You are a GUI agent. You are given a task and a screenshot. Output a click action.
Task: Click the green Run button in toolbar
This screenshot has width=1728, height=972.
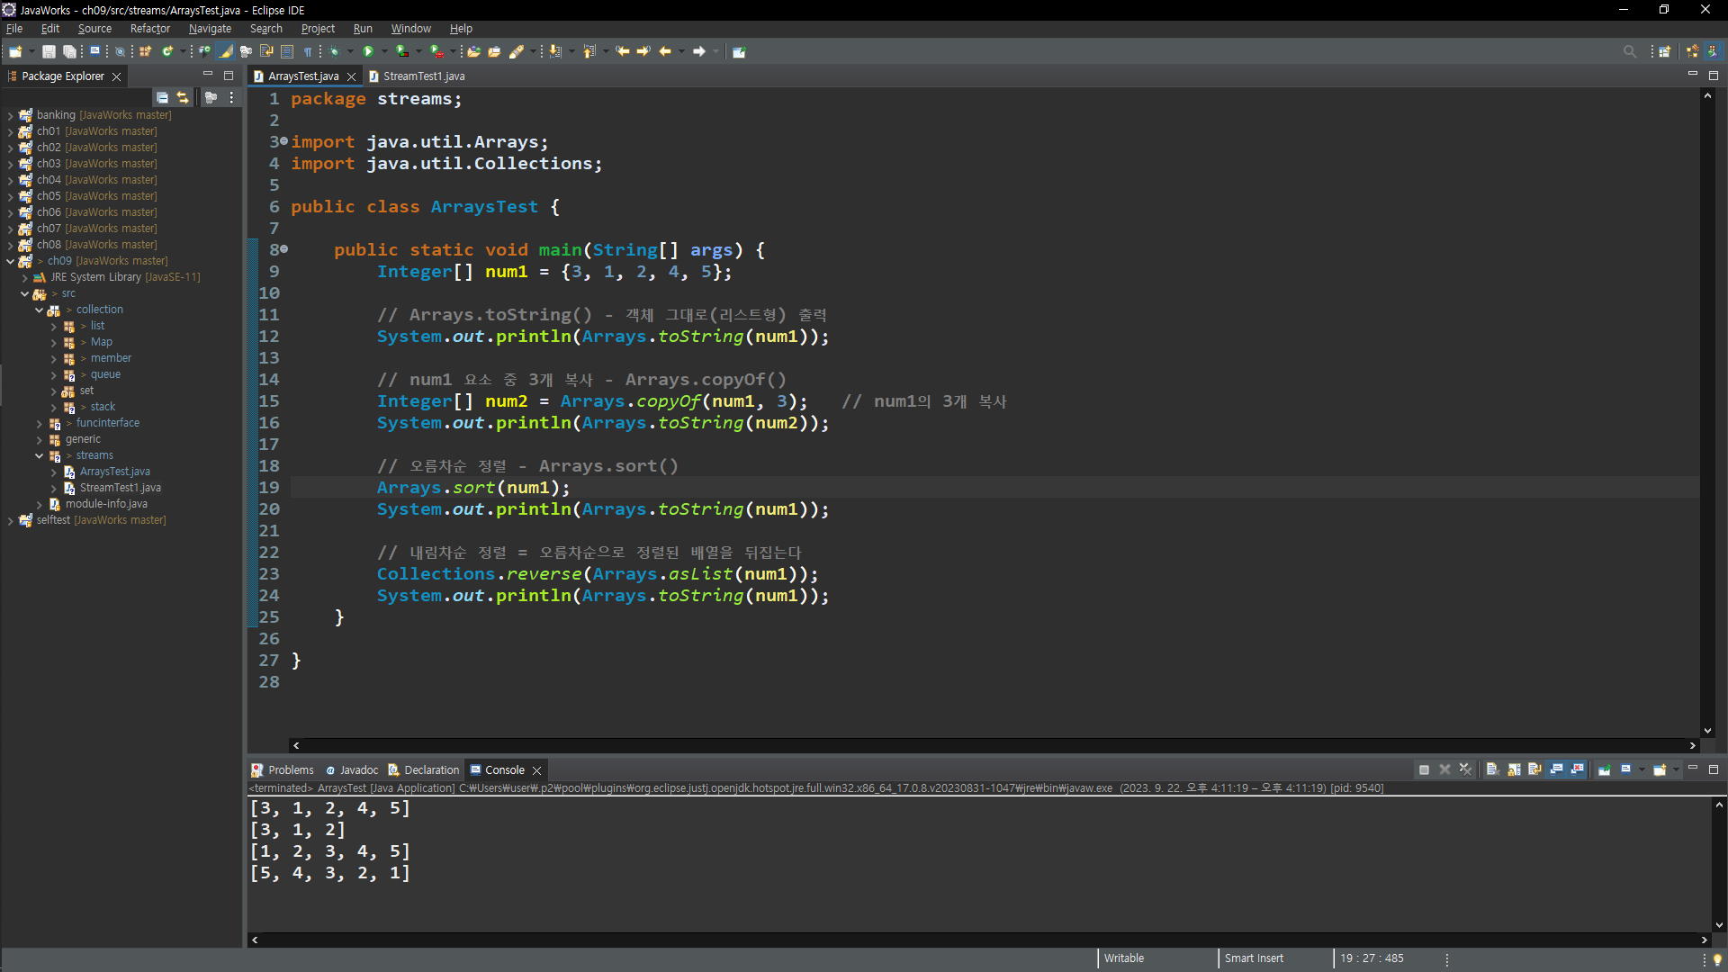pos(367,51)
